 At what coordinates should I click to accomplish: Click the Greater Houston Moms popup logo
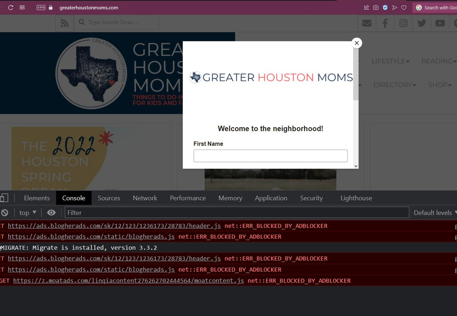coord(271,77)
